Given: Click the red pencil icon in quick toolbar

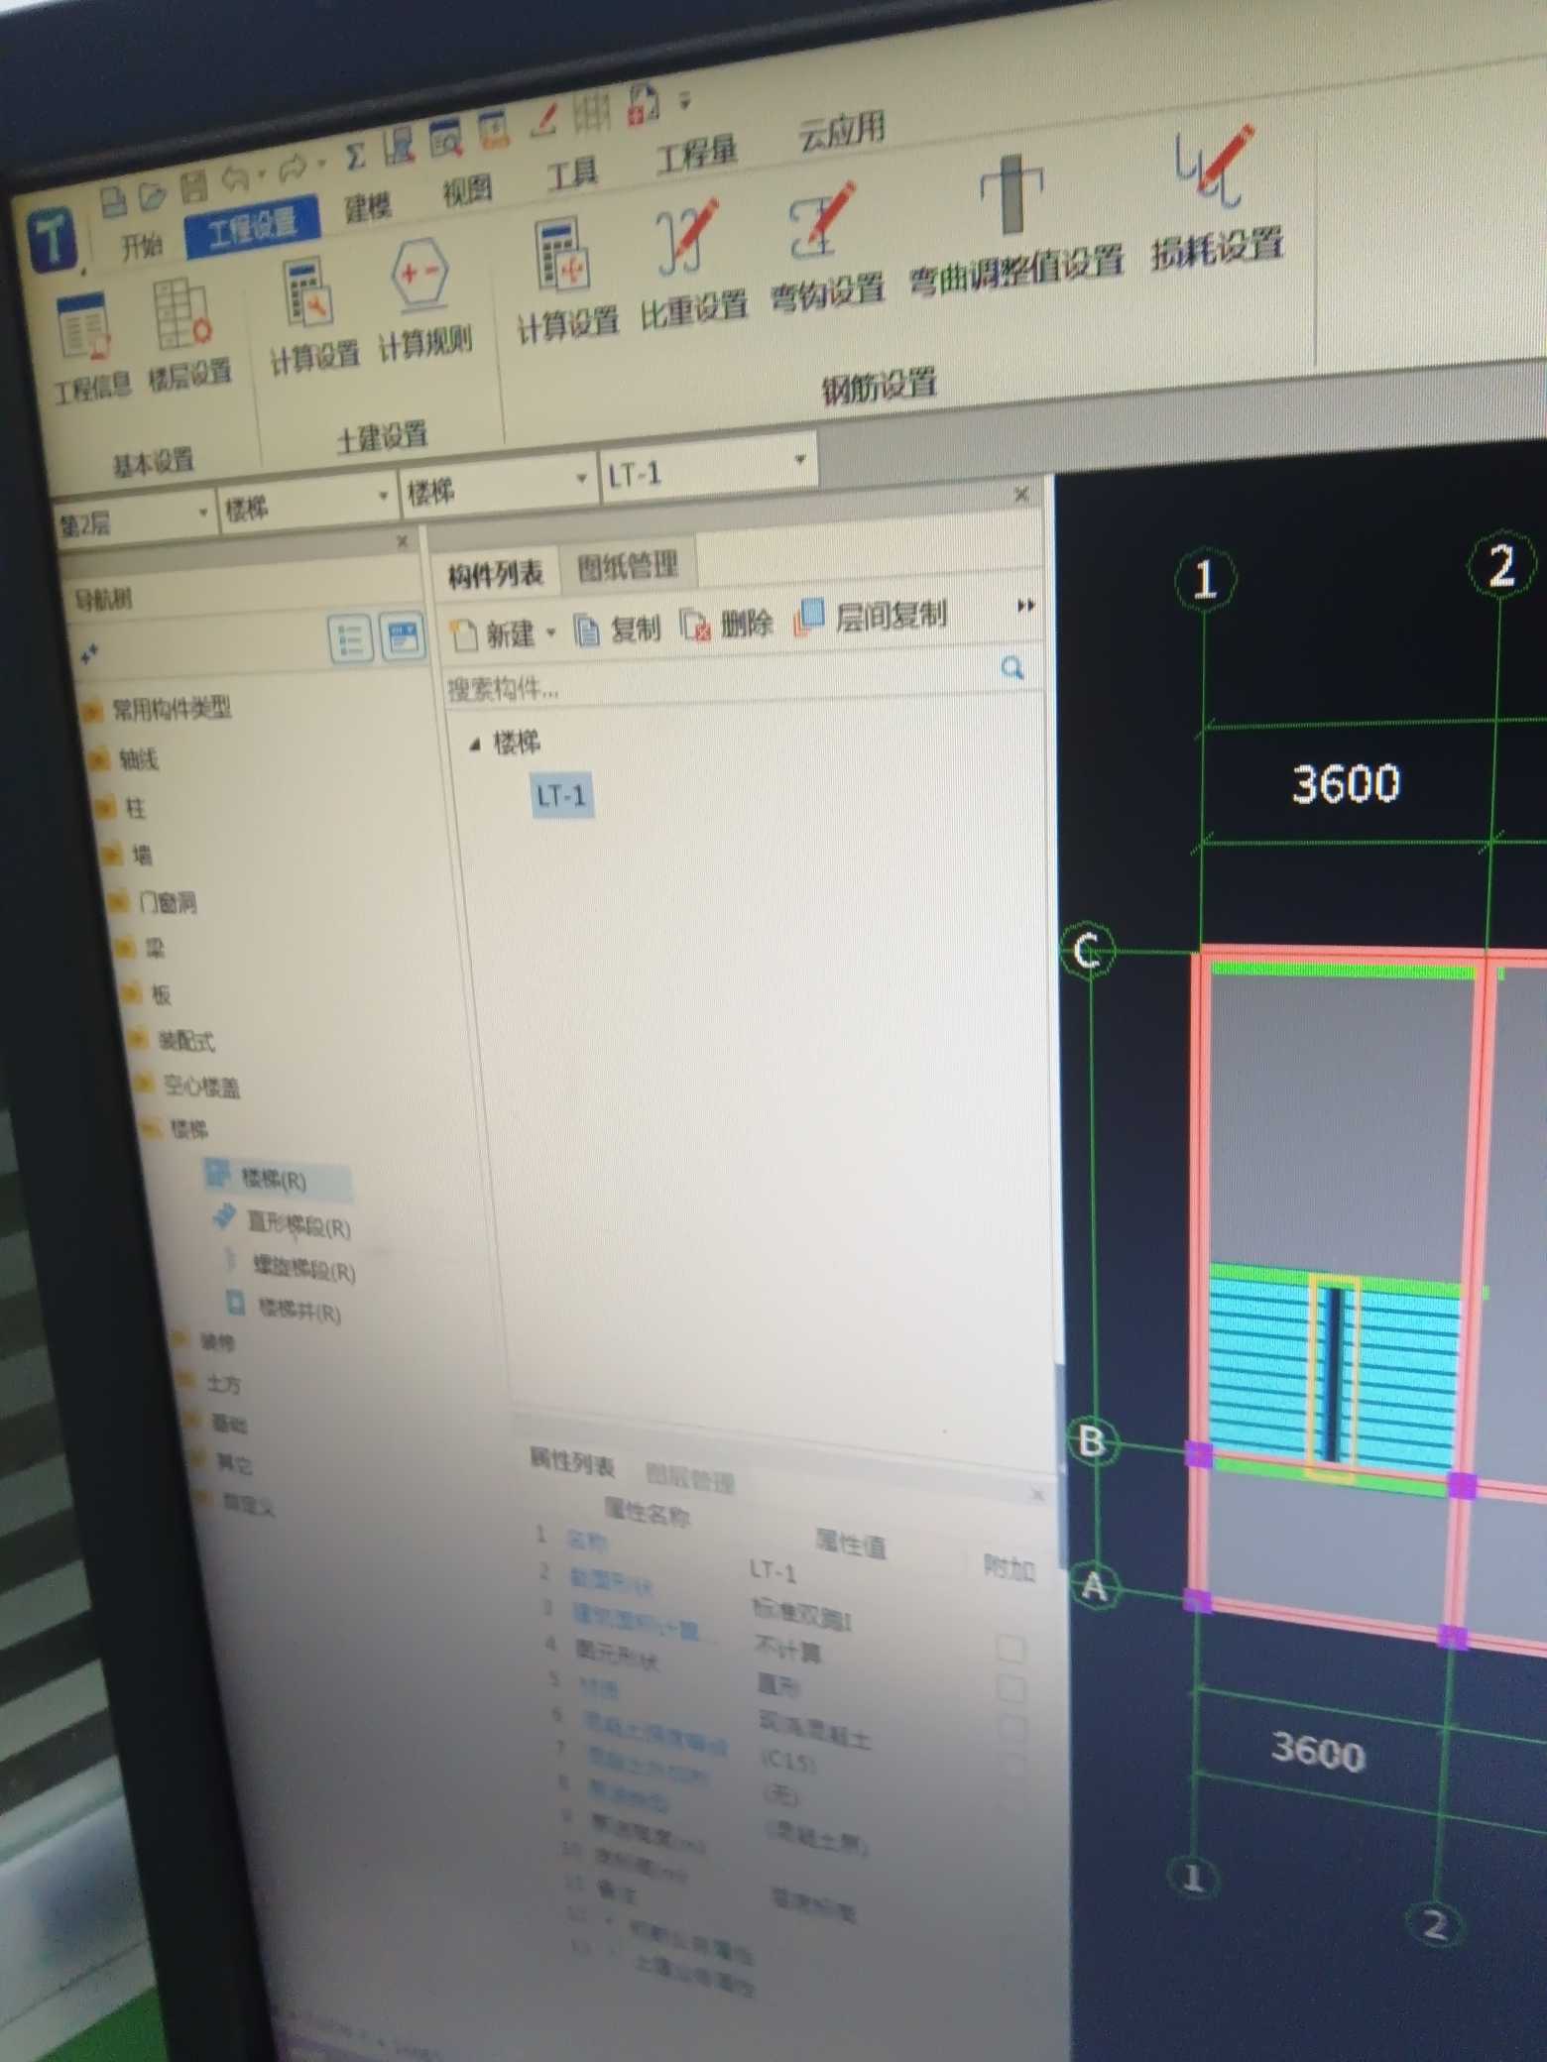Looking at the screenshot, I should 543,119.
